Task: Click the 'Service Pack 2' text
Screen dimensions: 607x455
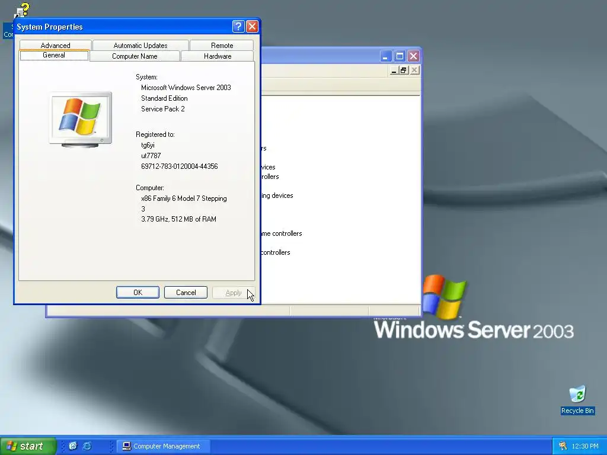Action: [x=162, y=109]
